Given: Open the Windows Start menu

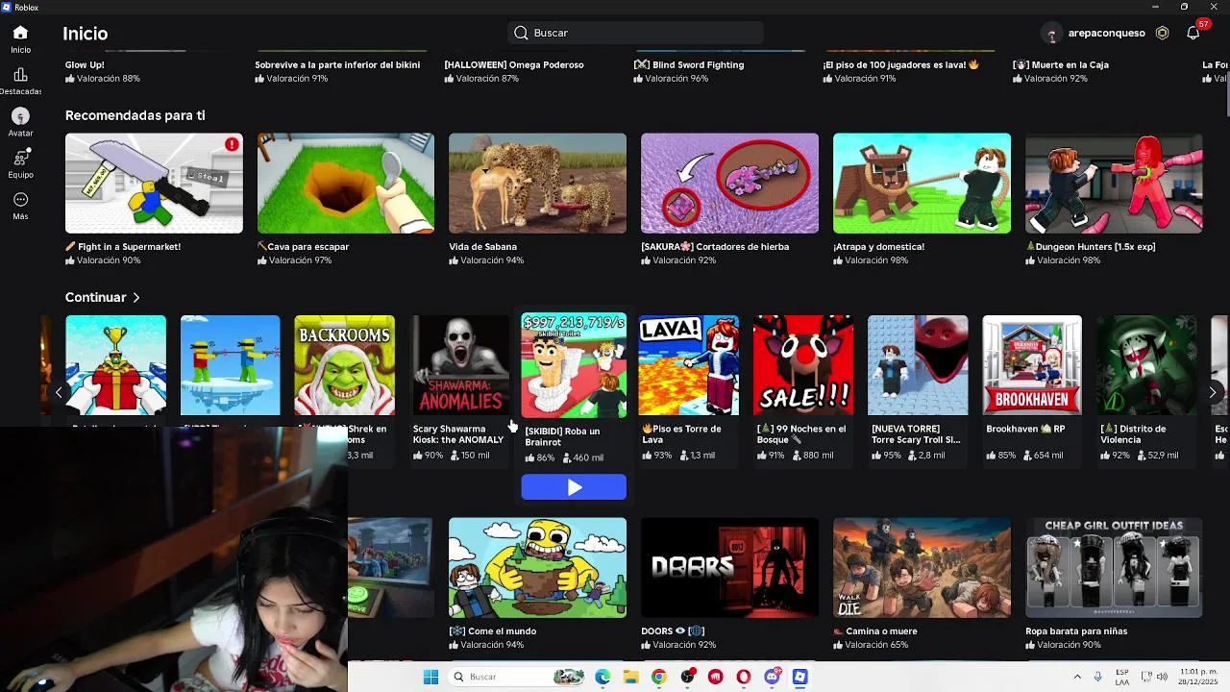Looking at the screenshot, I should point(430,677).
